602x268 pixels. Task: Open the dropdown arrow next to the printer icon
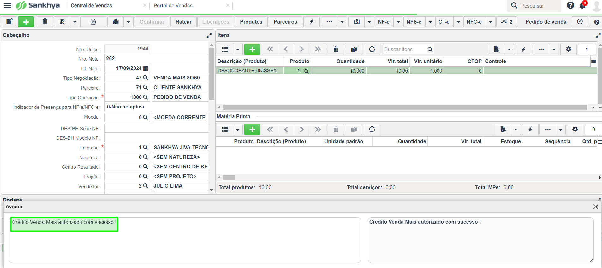coord(128,22)
